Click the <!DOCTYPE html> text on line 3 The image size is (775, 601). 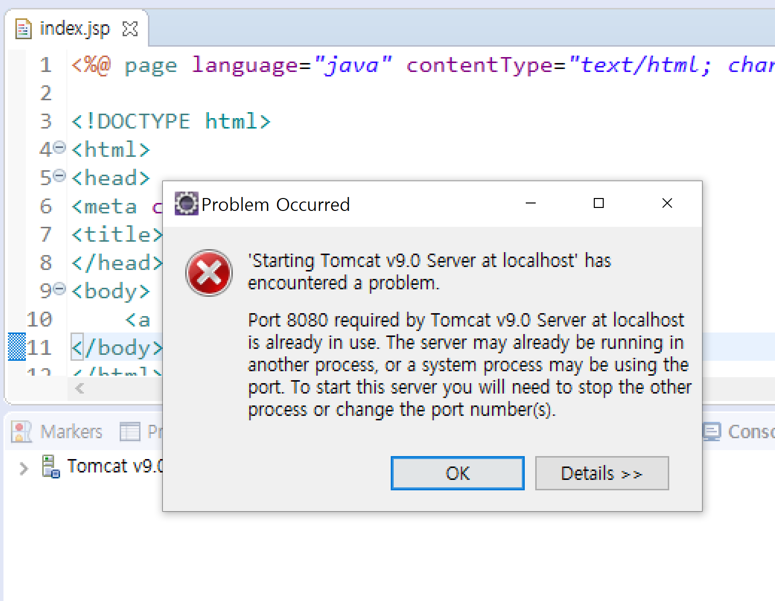point(171,121)
